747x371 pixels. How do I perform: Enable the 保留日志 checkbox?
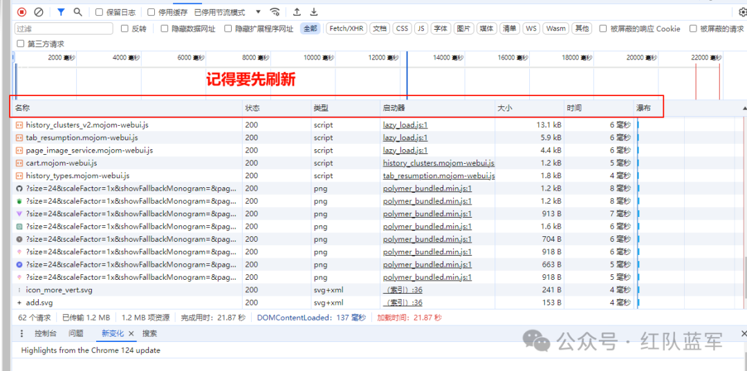(x=100, y=12)
